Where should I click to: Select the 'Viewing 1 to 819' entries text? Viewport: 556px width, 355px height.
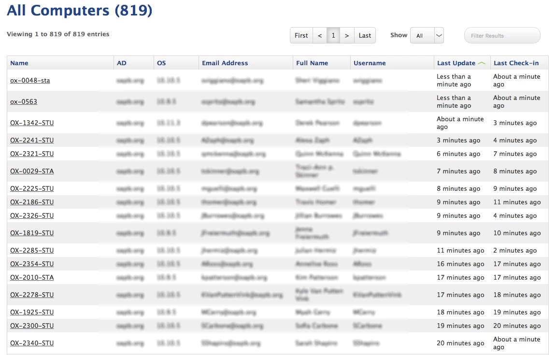(58, 34)
